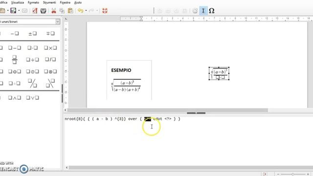Viewport: 313px width, 176px height.
Task: Open the Save icon dropdown arrow
Action: point(19,11)
